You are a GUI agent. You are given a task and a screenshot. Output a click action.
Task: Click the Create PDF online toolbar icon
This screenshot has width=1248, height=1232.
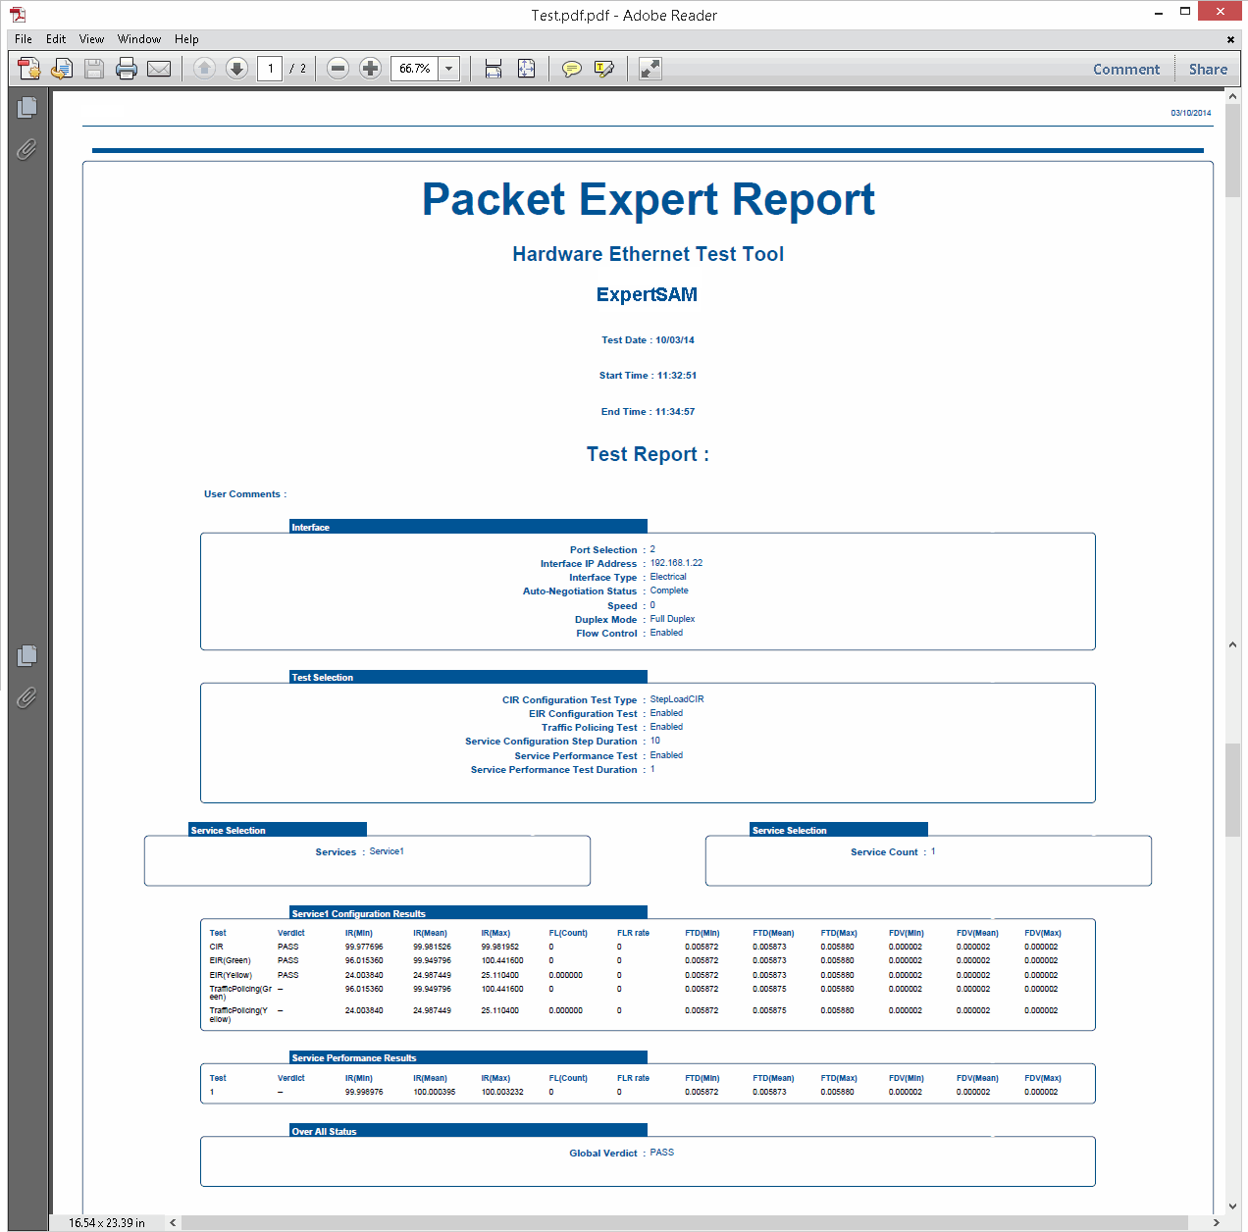click(x=29, y=69)
